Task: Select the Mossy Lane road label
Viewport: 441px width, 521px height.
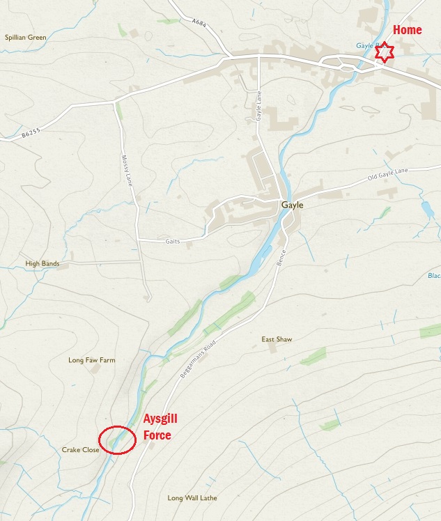Action: pyautogui.click(x=127, y=171)
